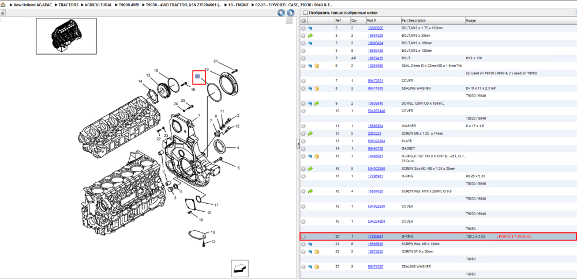Click the green arrow icon for SCREW 16587025
Image resolution: width=577 pixels, height=279 pixels.
point(310,191)
